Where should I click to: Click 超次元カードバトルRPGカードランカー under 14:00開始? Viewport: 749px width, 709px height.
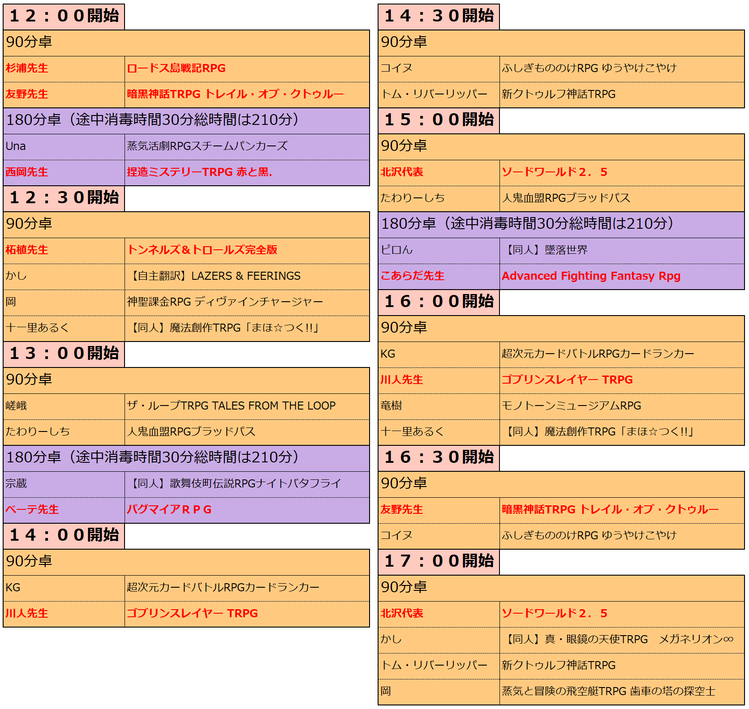pos(223,587)
